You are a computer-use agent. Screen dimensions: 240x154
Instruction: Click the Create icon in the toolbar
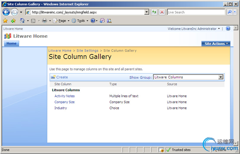[x=53, y=77]
